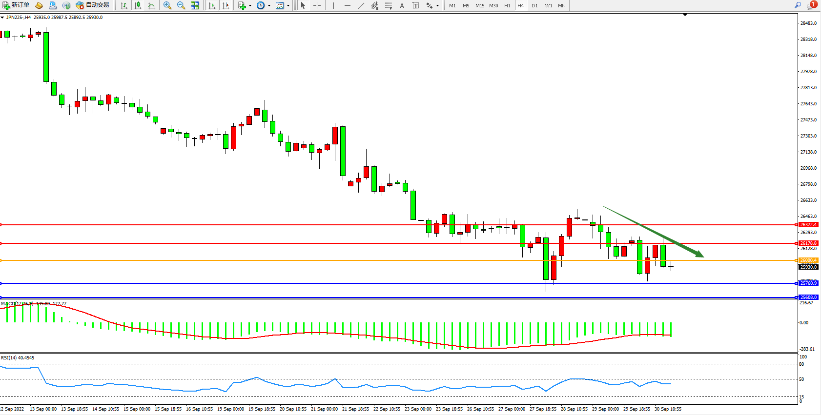
Task: Click the 新订单 new order button
Action: coord(16,5)
